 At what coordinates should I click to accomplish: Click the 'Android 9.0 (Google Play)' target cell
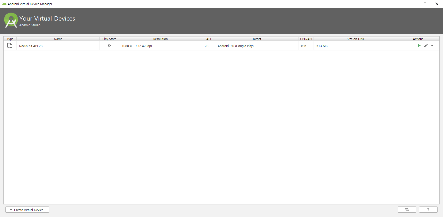(257, 46)
